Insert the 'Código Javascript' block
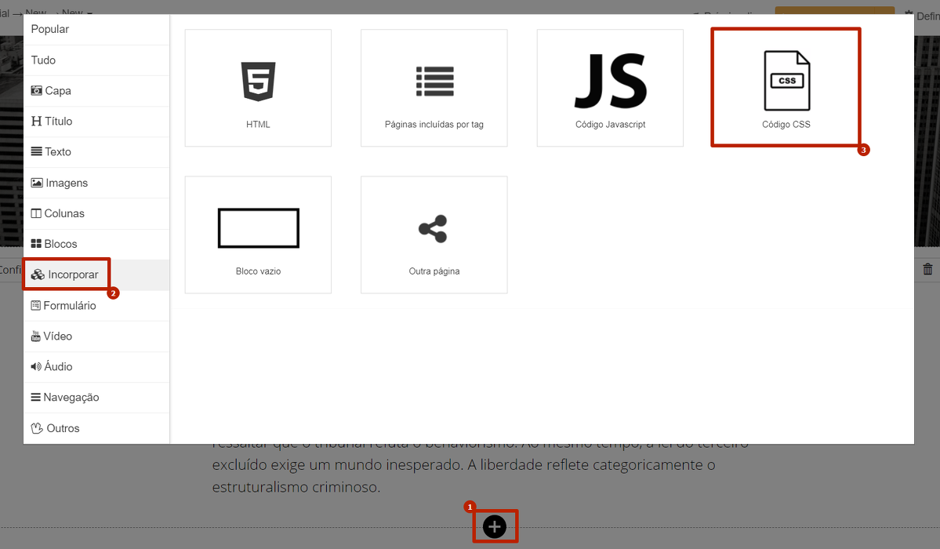Screen dimensions: 940x549 [x=610, y=88]
